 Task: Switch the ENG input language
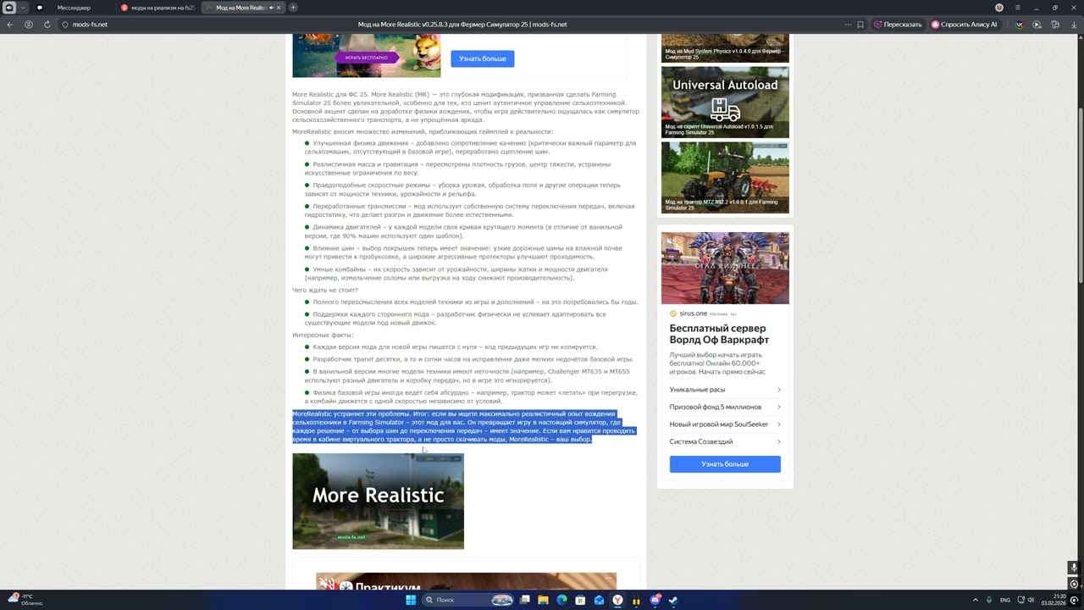click(x=1005, y=600)
